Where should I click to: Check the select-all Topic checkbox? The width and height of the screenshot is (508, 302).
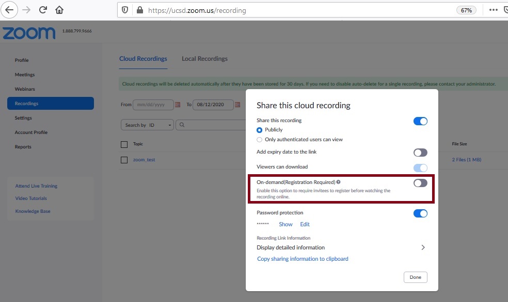[124, 144]
